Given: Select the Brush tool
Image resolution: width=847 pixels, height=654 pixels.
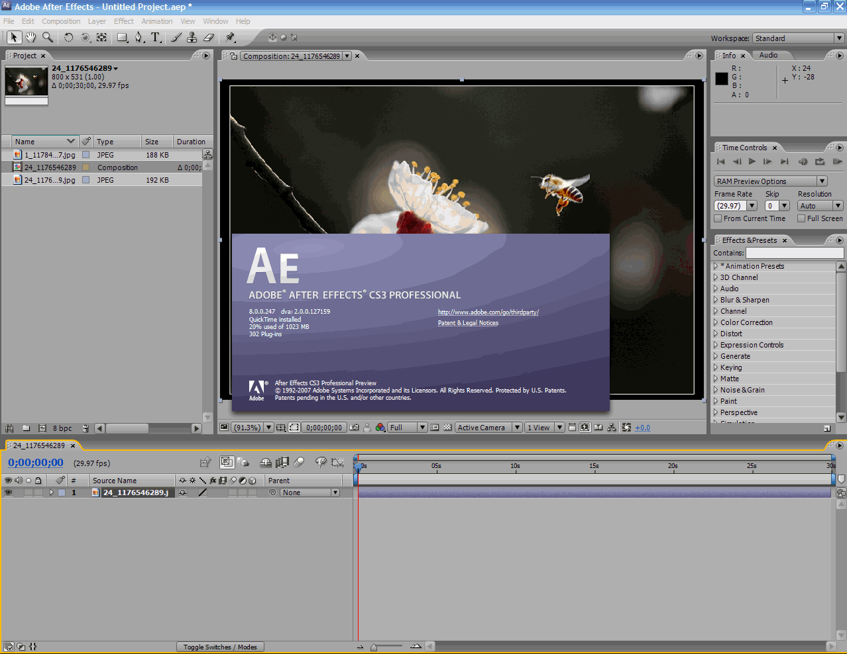Looking at the screenshot, I should 176,37.
